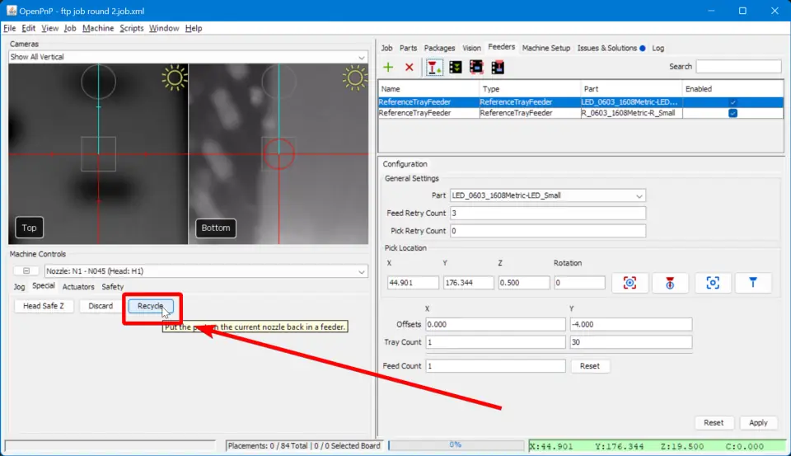Disable the LED_0603 feeder Enabled checkbox
Image resolution: width=791 pixels, height=456 pixels.
point(732,102)
